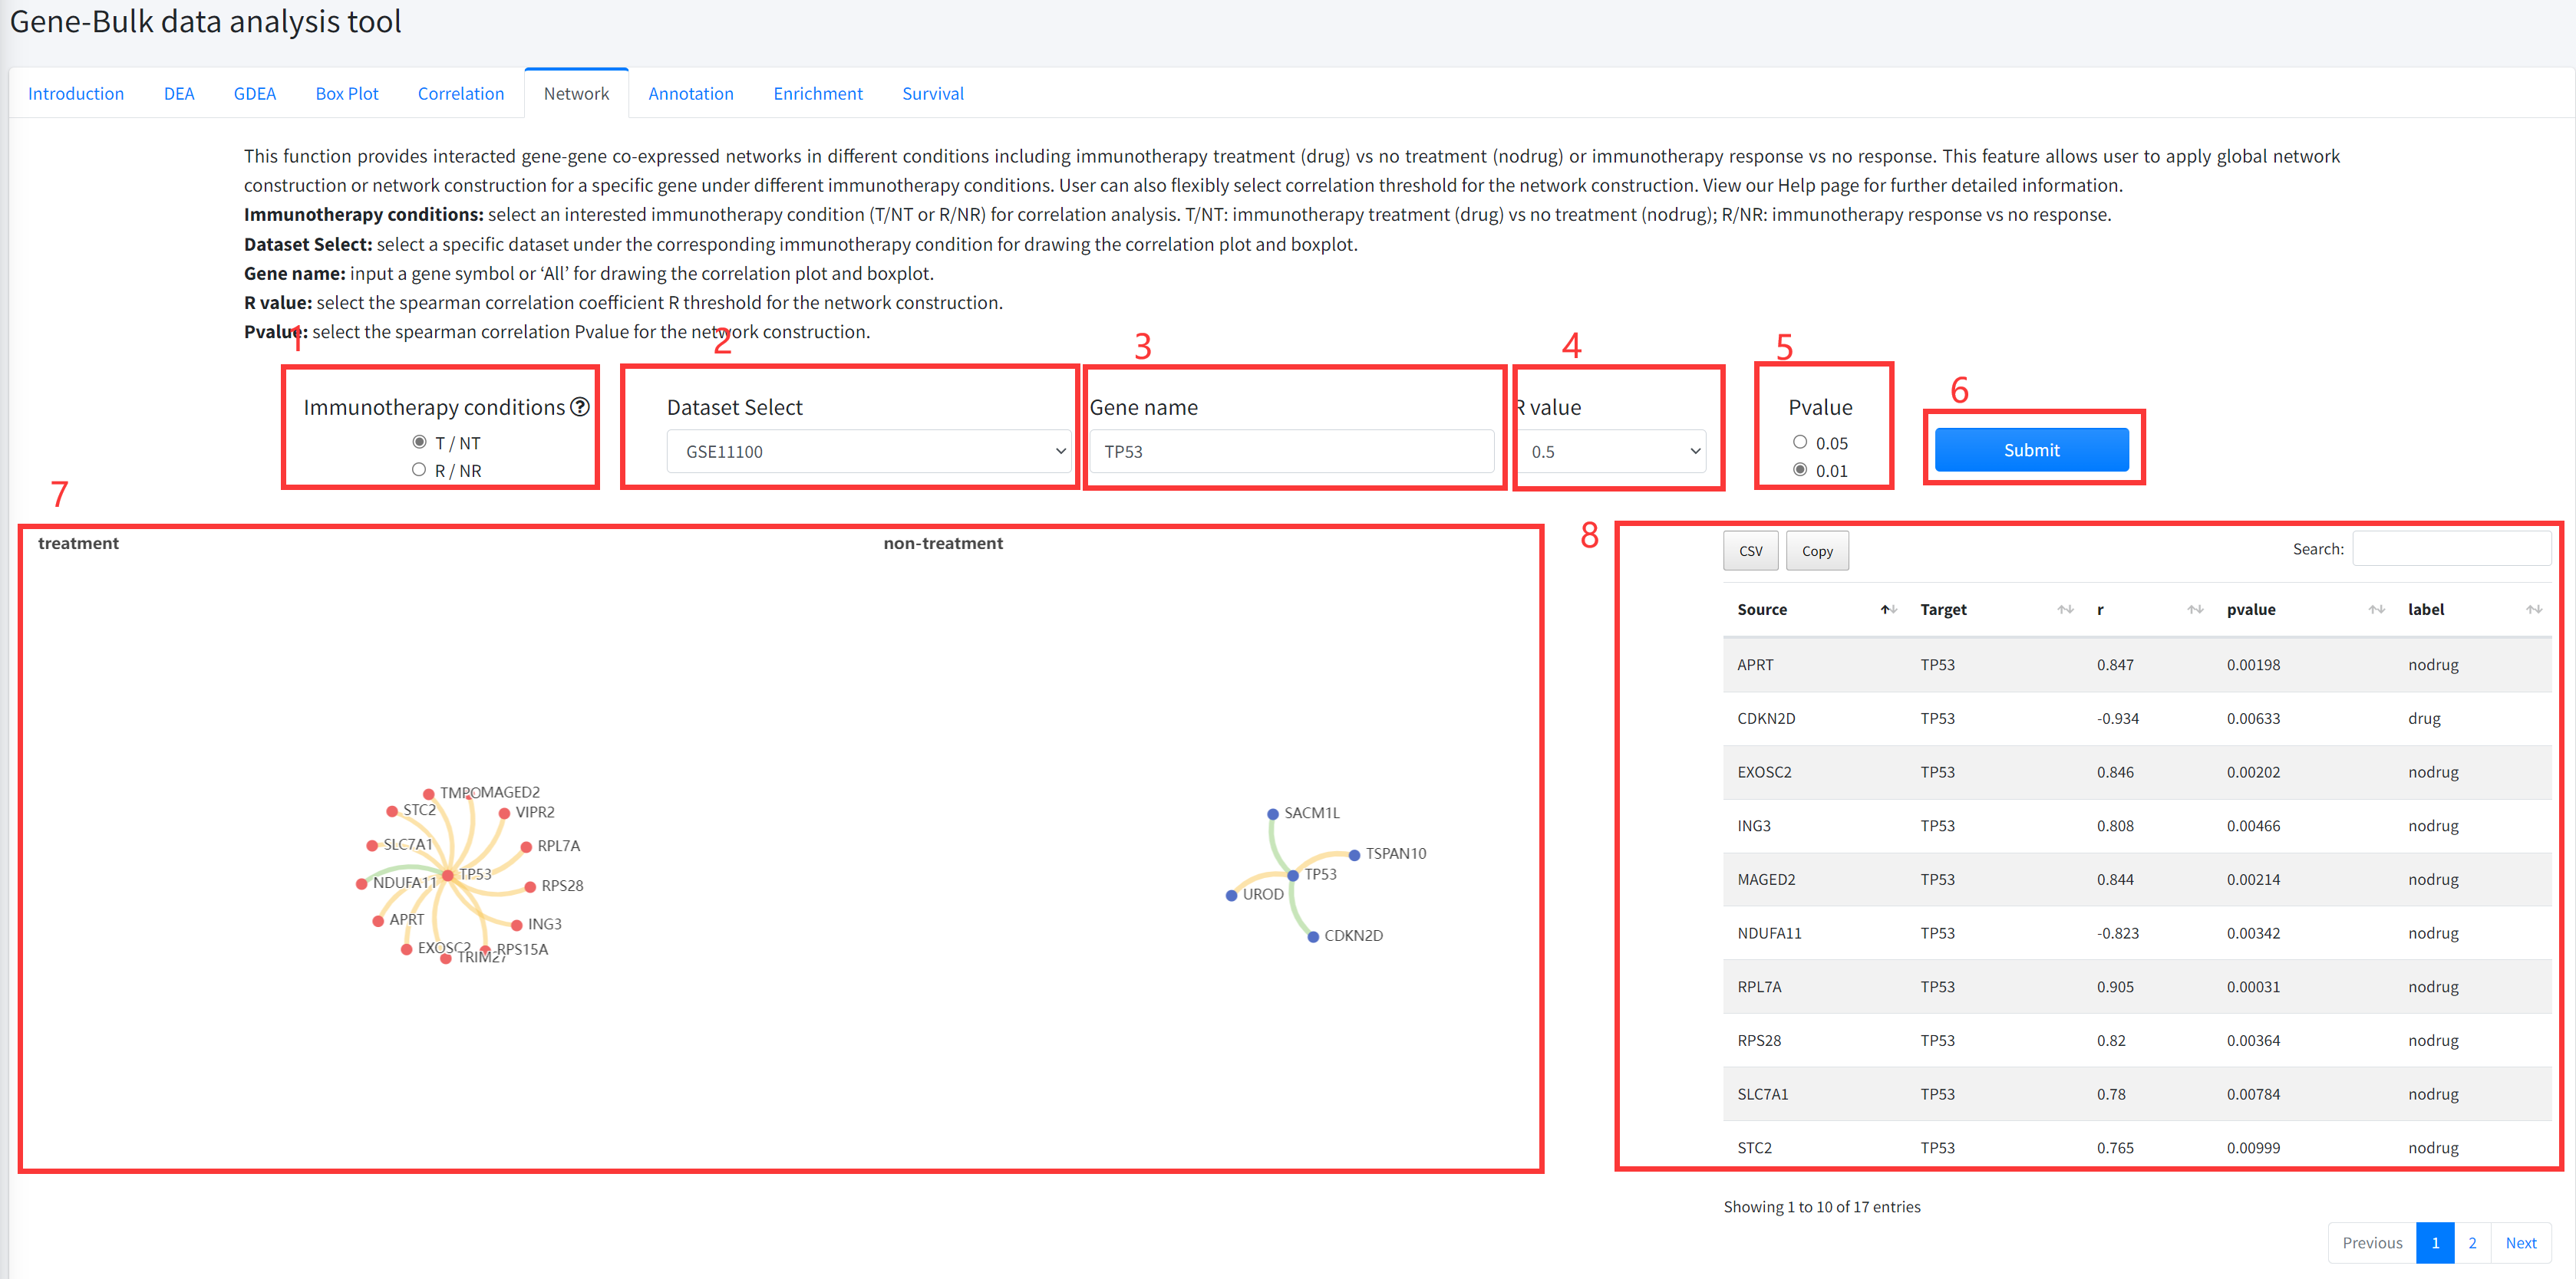Image resolution: width=2576 pixels, height=1279 pixels.
Task: Focus the table Search box
Action: 2450,548
